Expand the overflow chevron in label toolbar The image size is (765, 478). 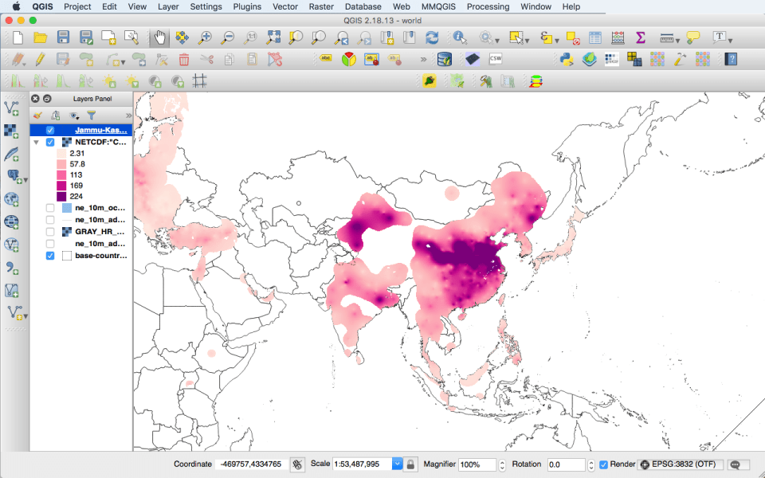pyautogui.click(x=423, y=60)
